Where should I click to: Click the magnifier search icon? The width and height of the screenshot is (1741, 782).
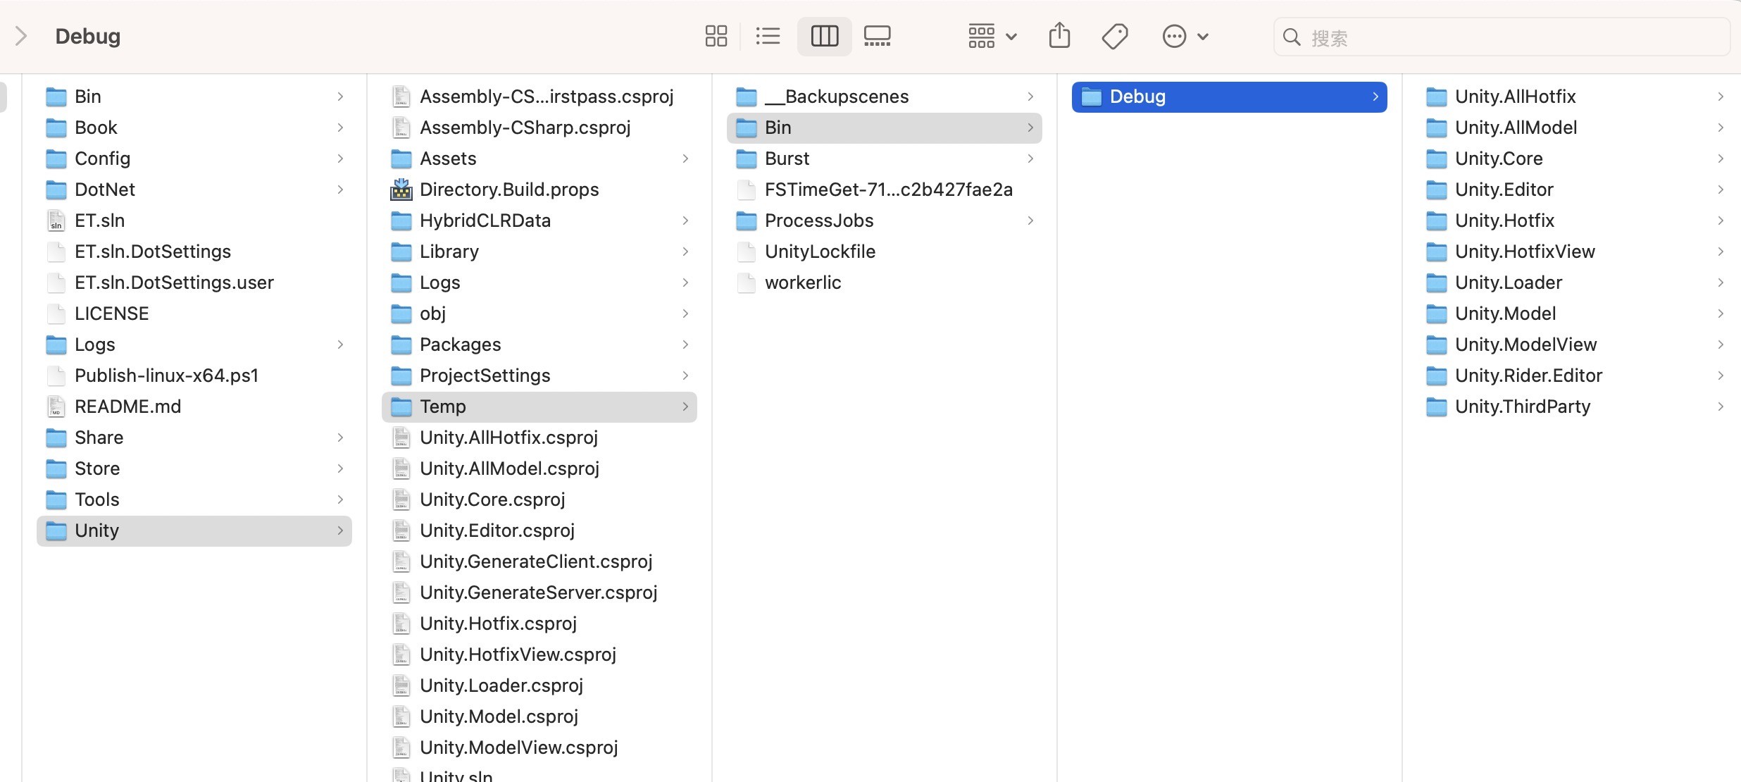coord(1292,37)
